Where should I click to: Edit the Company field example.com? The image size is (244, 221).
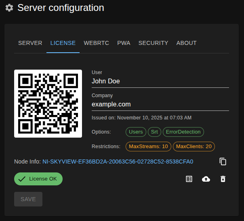pyautogui.click(x=160, y=104)
